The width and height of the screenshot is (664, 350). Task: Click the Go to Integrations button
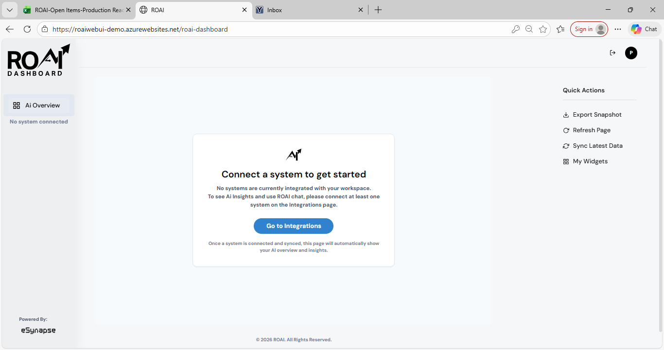[294, 226]
